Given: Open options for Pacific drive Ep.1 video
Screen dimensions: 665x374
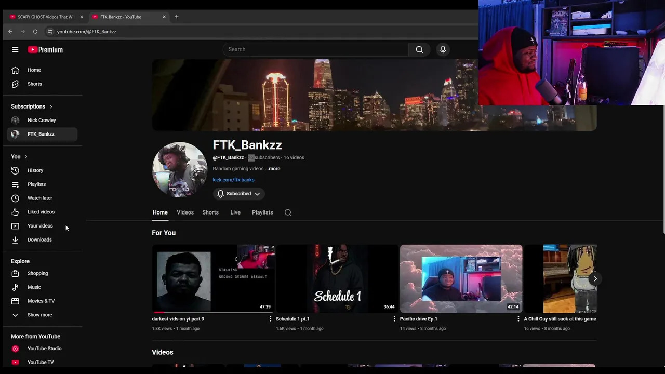Looking at the screenshot, I should [x=518, y=319].
